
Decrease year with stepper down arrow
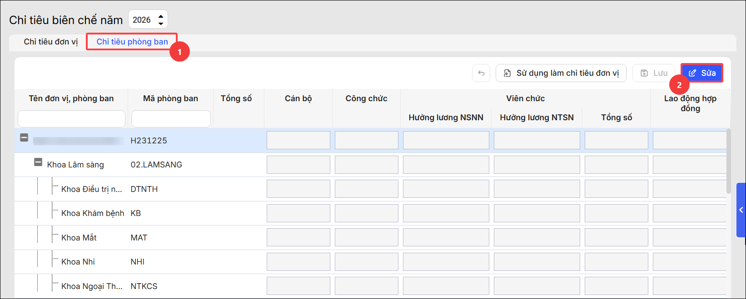[161, 23]
